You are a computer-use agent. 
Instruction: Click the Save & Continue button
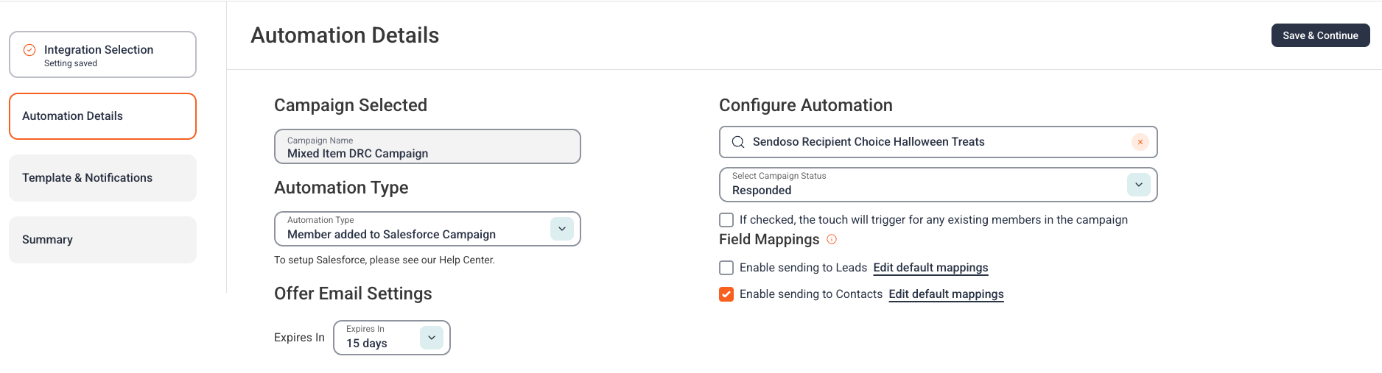point(1320,35)
